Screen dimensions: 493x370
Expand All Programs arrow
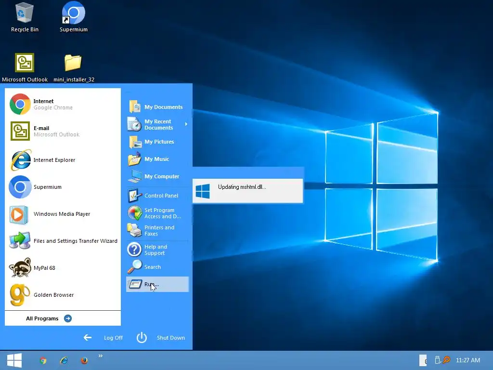pos(67,318)
